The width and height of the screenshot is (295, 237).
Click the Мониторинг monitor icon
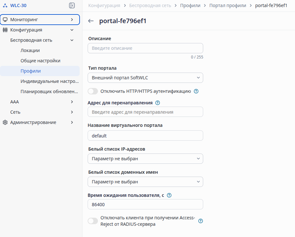[5, 20]
